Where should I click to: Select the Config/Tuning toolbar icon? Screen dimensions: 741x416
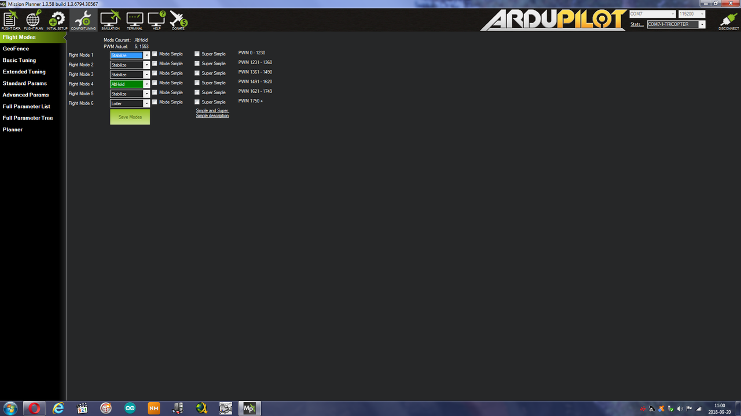(x=83, y=20)
